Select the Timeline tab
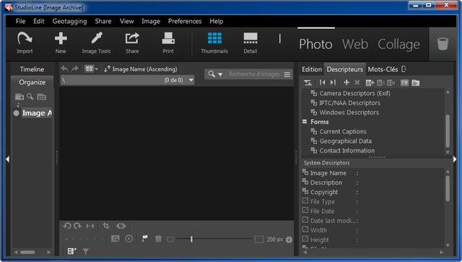Image resolution: width=462 pixels, height=262 pixels. (32, 69)
